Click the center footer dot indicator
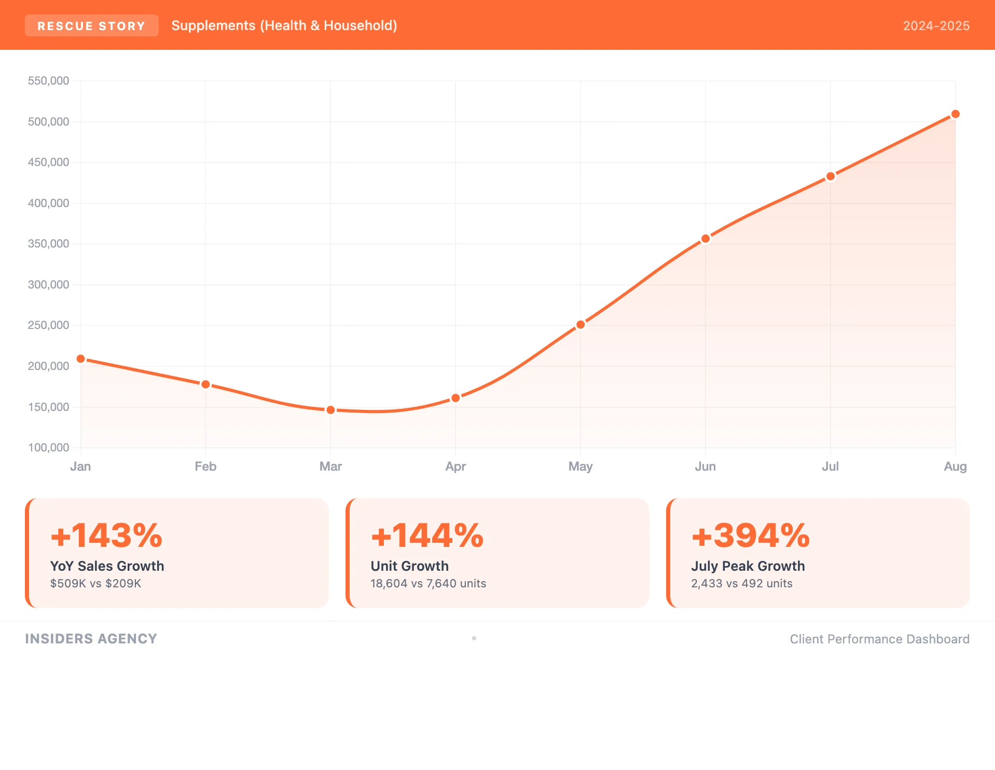The height and width of the screenshot is (770, 995). point(474,638)
